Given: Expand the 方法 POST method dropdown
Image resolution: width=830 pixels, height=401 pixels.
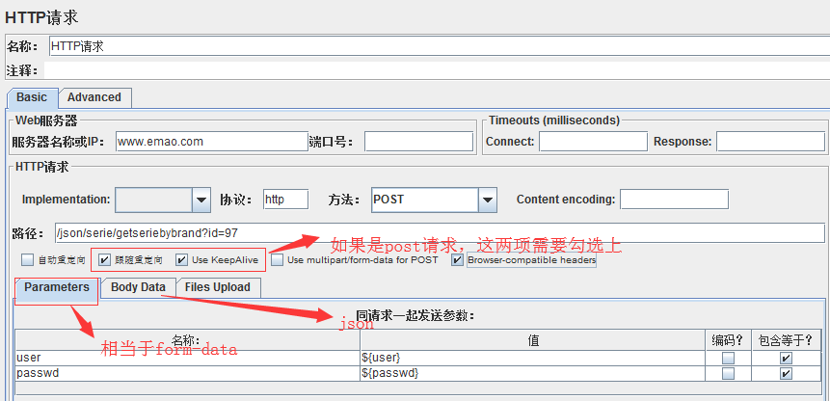Looking at the screenshot, I should 487,200.
